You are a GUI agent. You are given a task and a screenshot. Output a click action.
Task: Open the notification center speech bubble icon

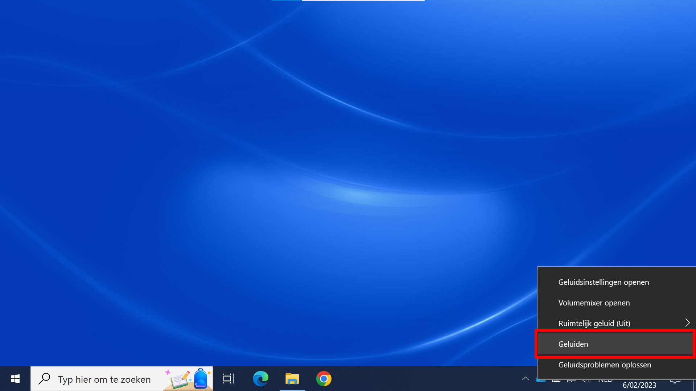coord(675,381)
